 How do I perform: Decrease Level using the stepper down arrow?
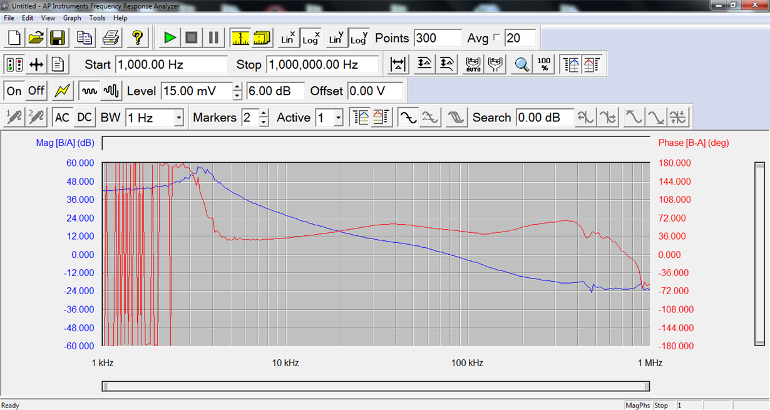click(x=237, y=95)
